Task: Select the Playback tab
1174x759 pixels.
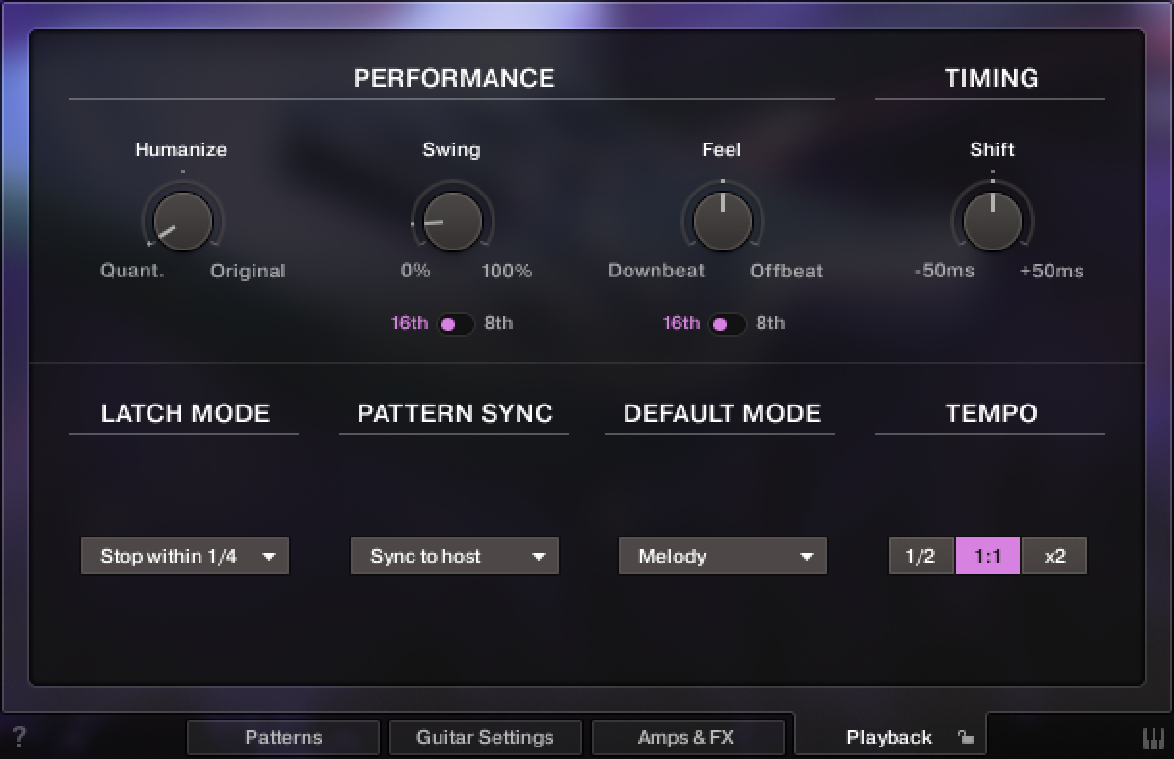Action: pos(888,738)
